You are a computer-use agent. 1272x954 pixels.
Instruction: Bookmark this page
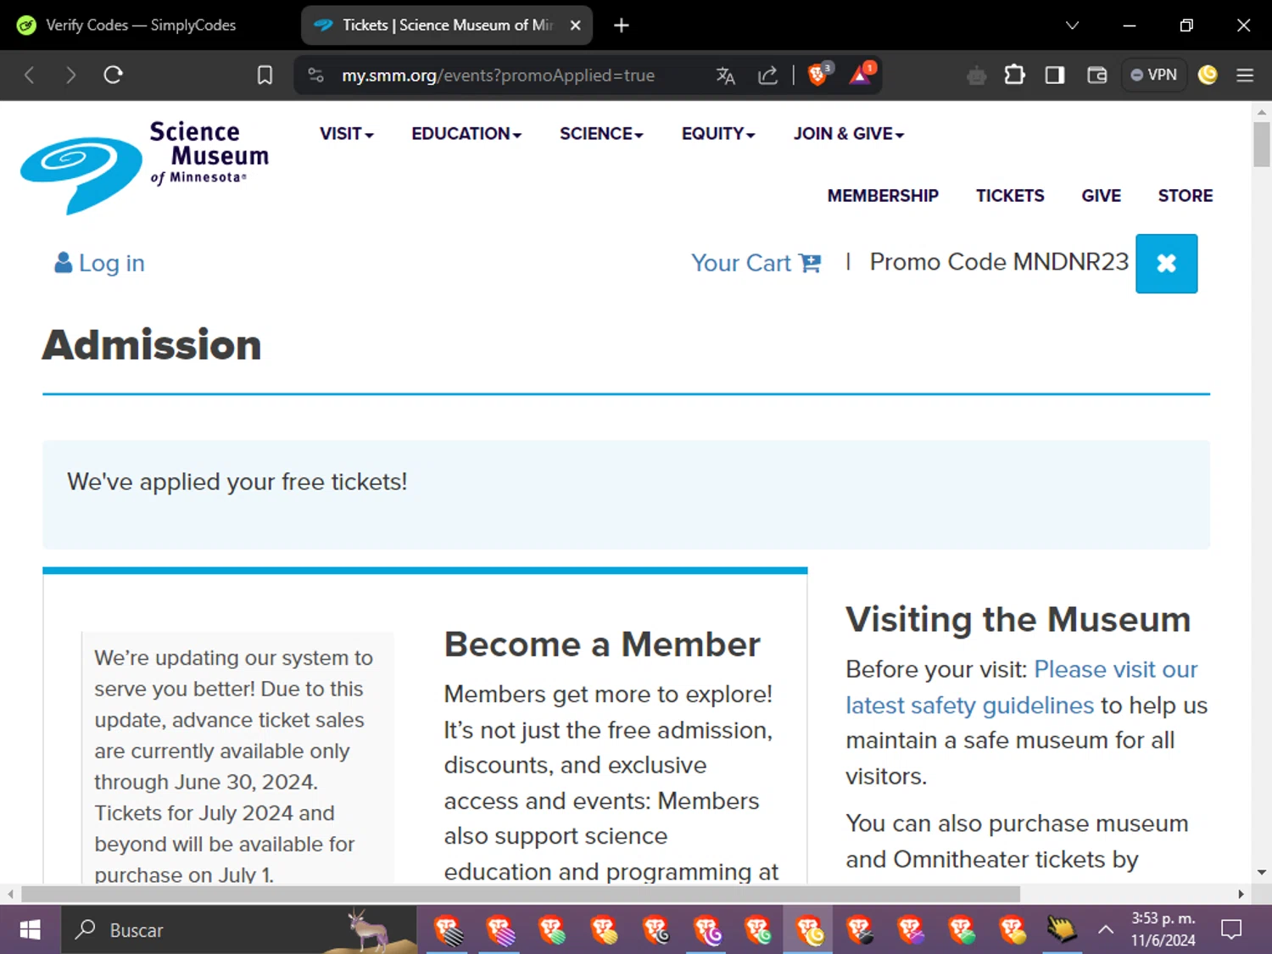coord(265,75)
